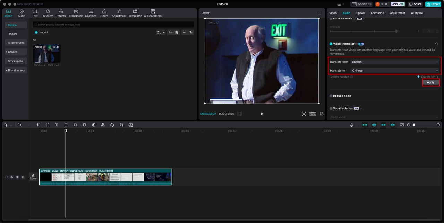Open the Adjustment tab in inspector
Screen dimensions: 444x223
click(x=397, y=13)
